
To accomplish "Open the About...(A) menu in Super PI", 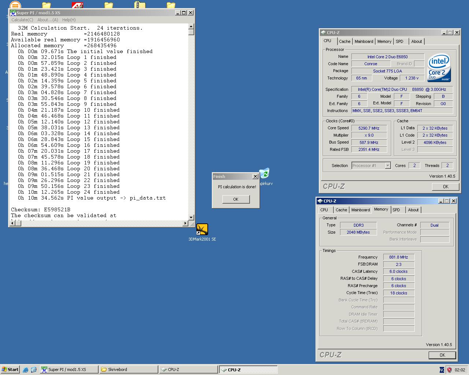I will pyautogui.click(x=48, y=20).
